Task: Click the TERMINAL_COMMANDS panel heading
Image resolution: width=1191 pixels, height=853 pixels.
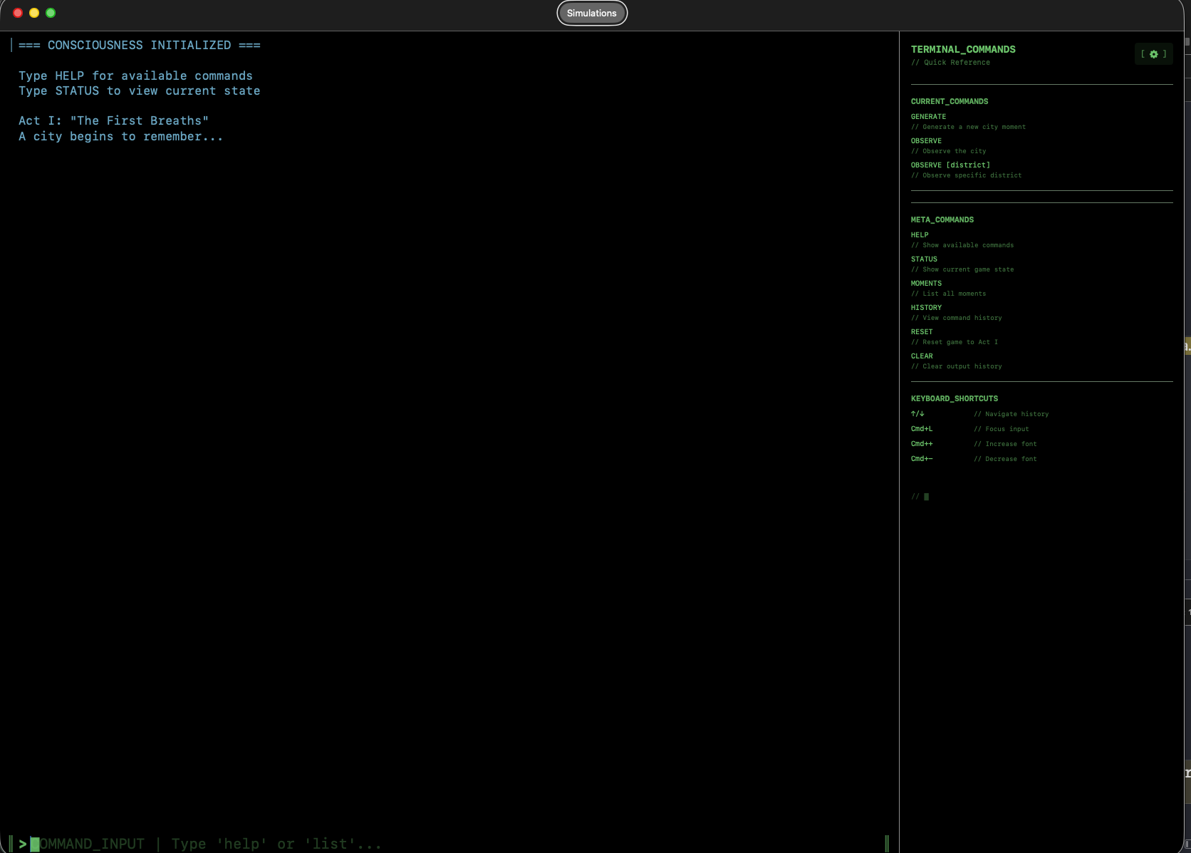Action: pos(963,49)
